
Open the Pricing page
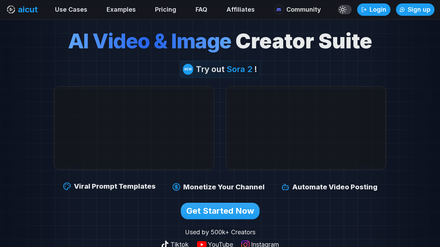166,10
